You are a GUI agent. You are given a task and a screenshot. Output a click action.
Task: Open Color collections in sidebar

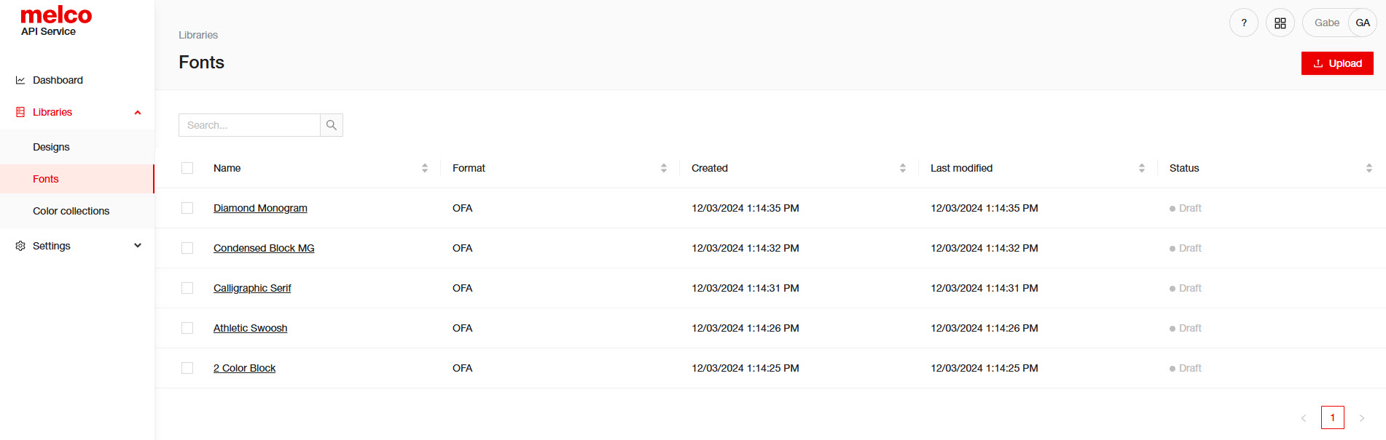[77, 211]
